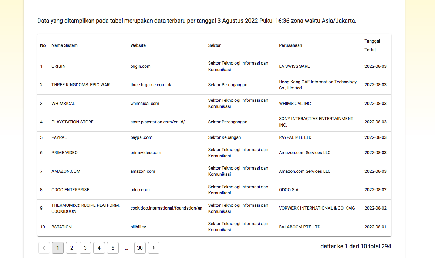Open pagination page 1
Screen dimensions: 435x258
(58, 248)
